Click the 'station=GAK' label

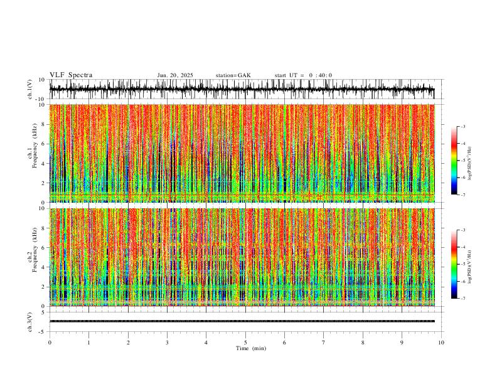(233, 75)
